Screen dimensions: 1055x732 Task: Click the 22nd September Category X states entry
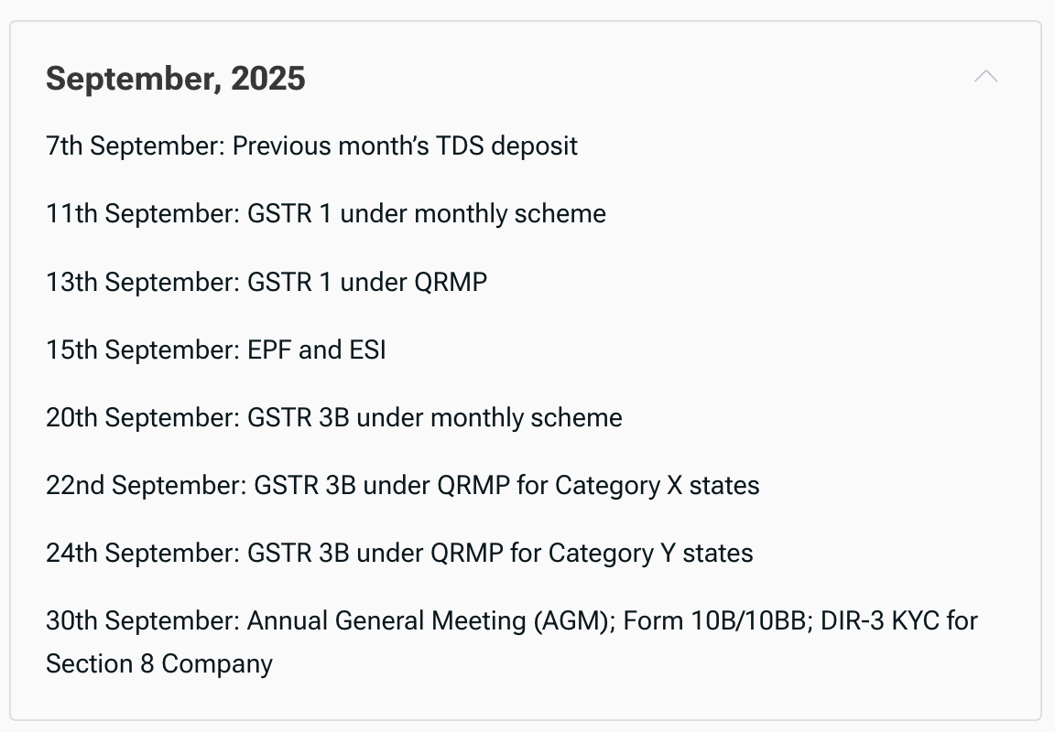[402, 485]
